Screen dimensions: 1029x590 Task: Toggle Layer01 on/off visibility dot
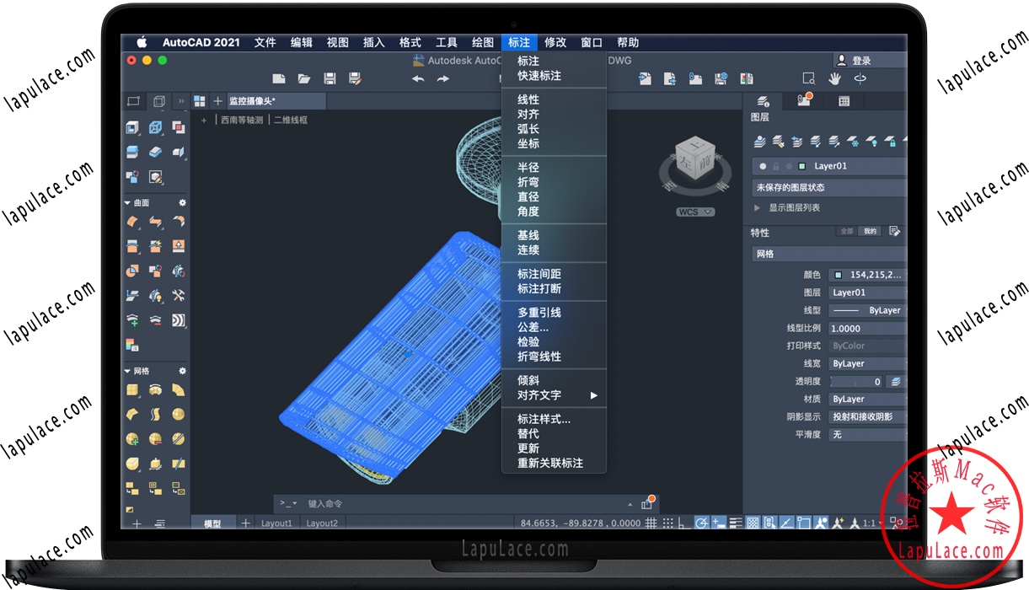(763, 166)
